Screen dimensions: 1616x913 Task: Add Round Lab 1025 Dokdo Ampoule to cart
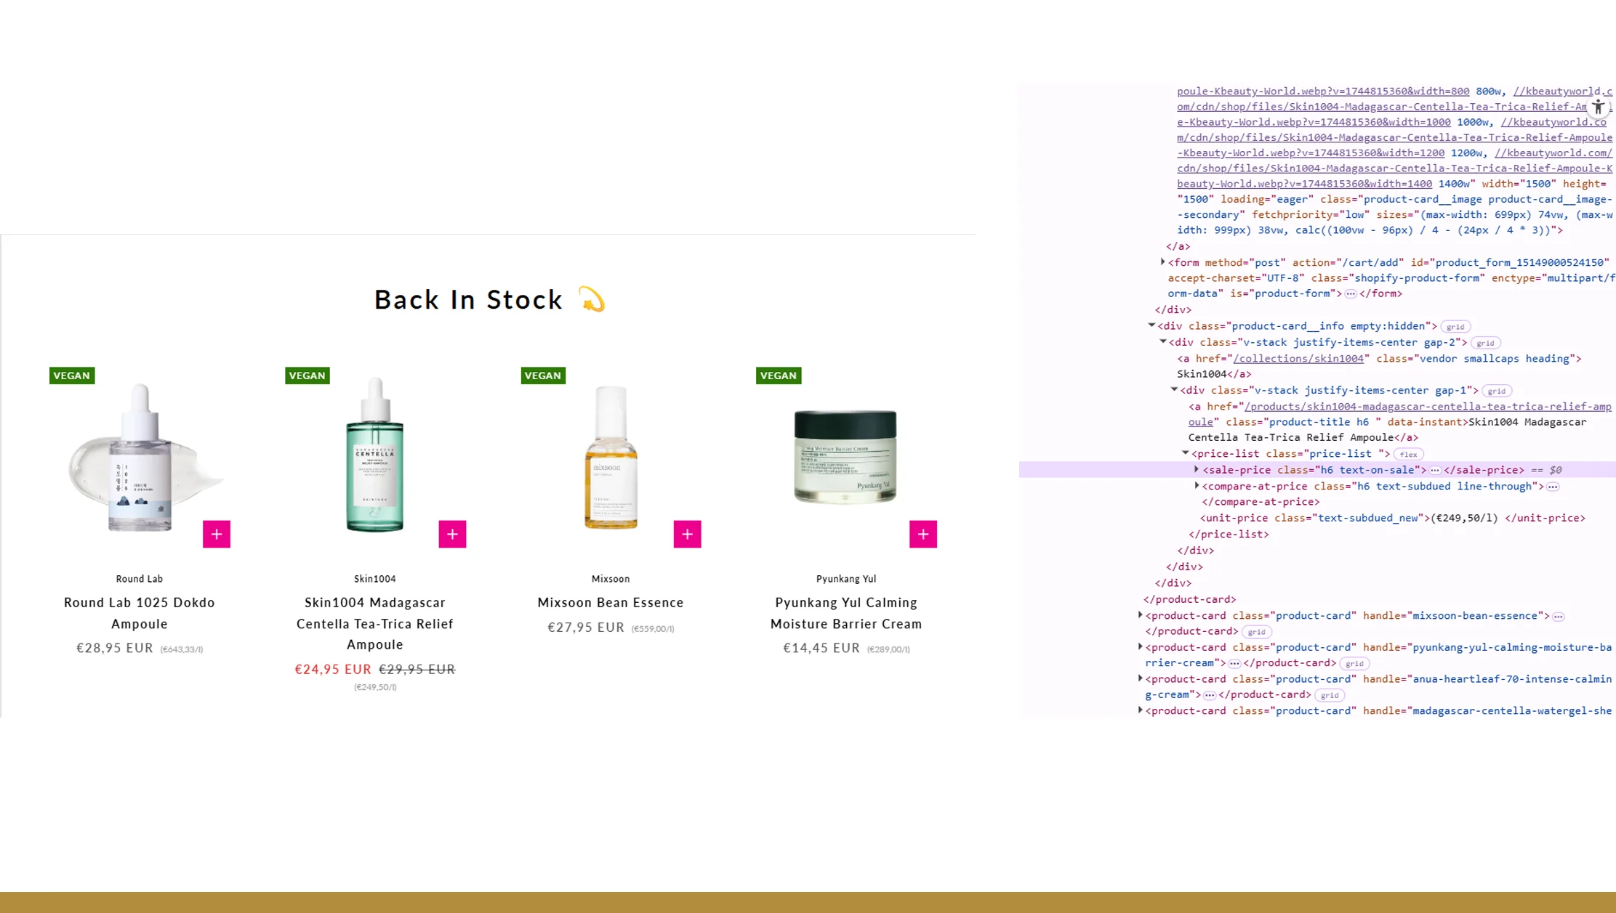point(217,534)
